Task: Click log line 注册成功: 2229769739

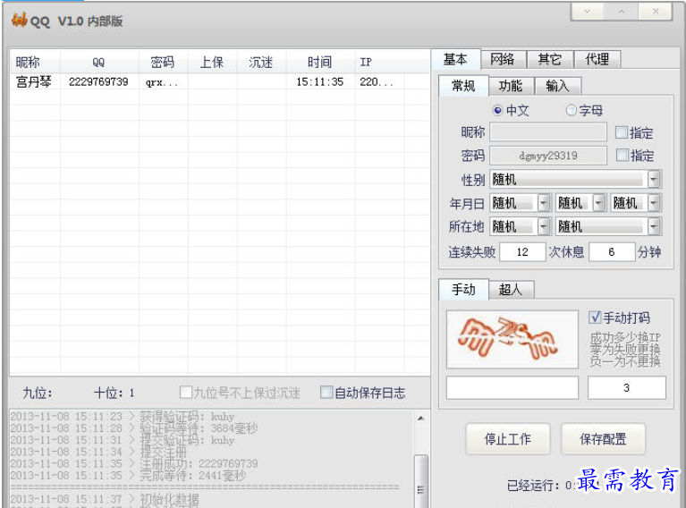Action: (134, 463)
